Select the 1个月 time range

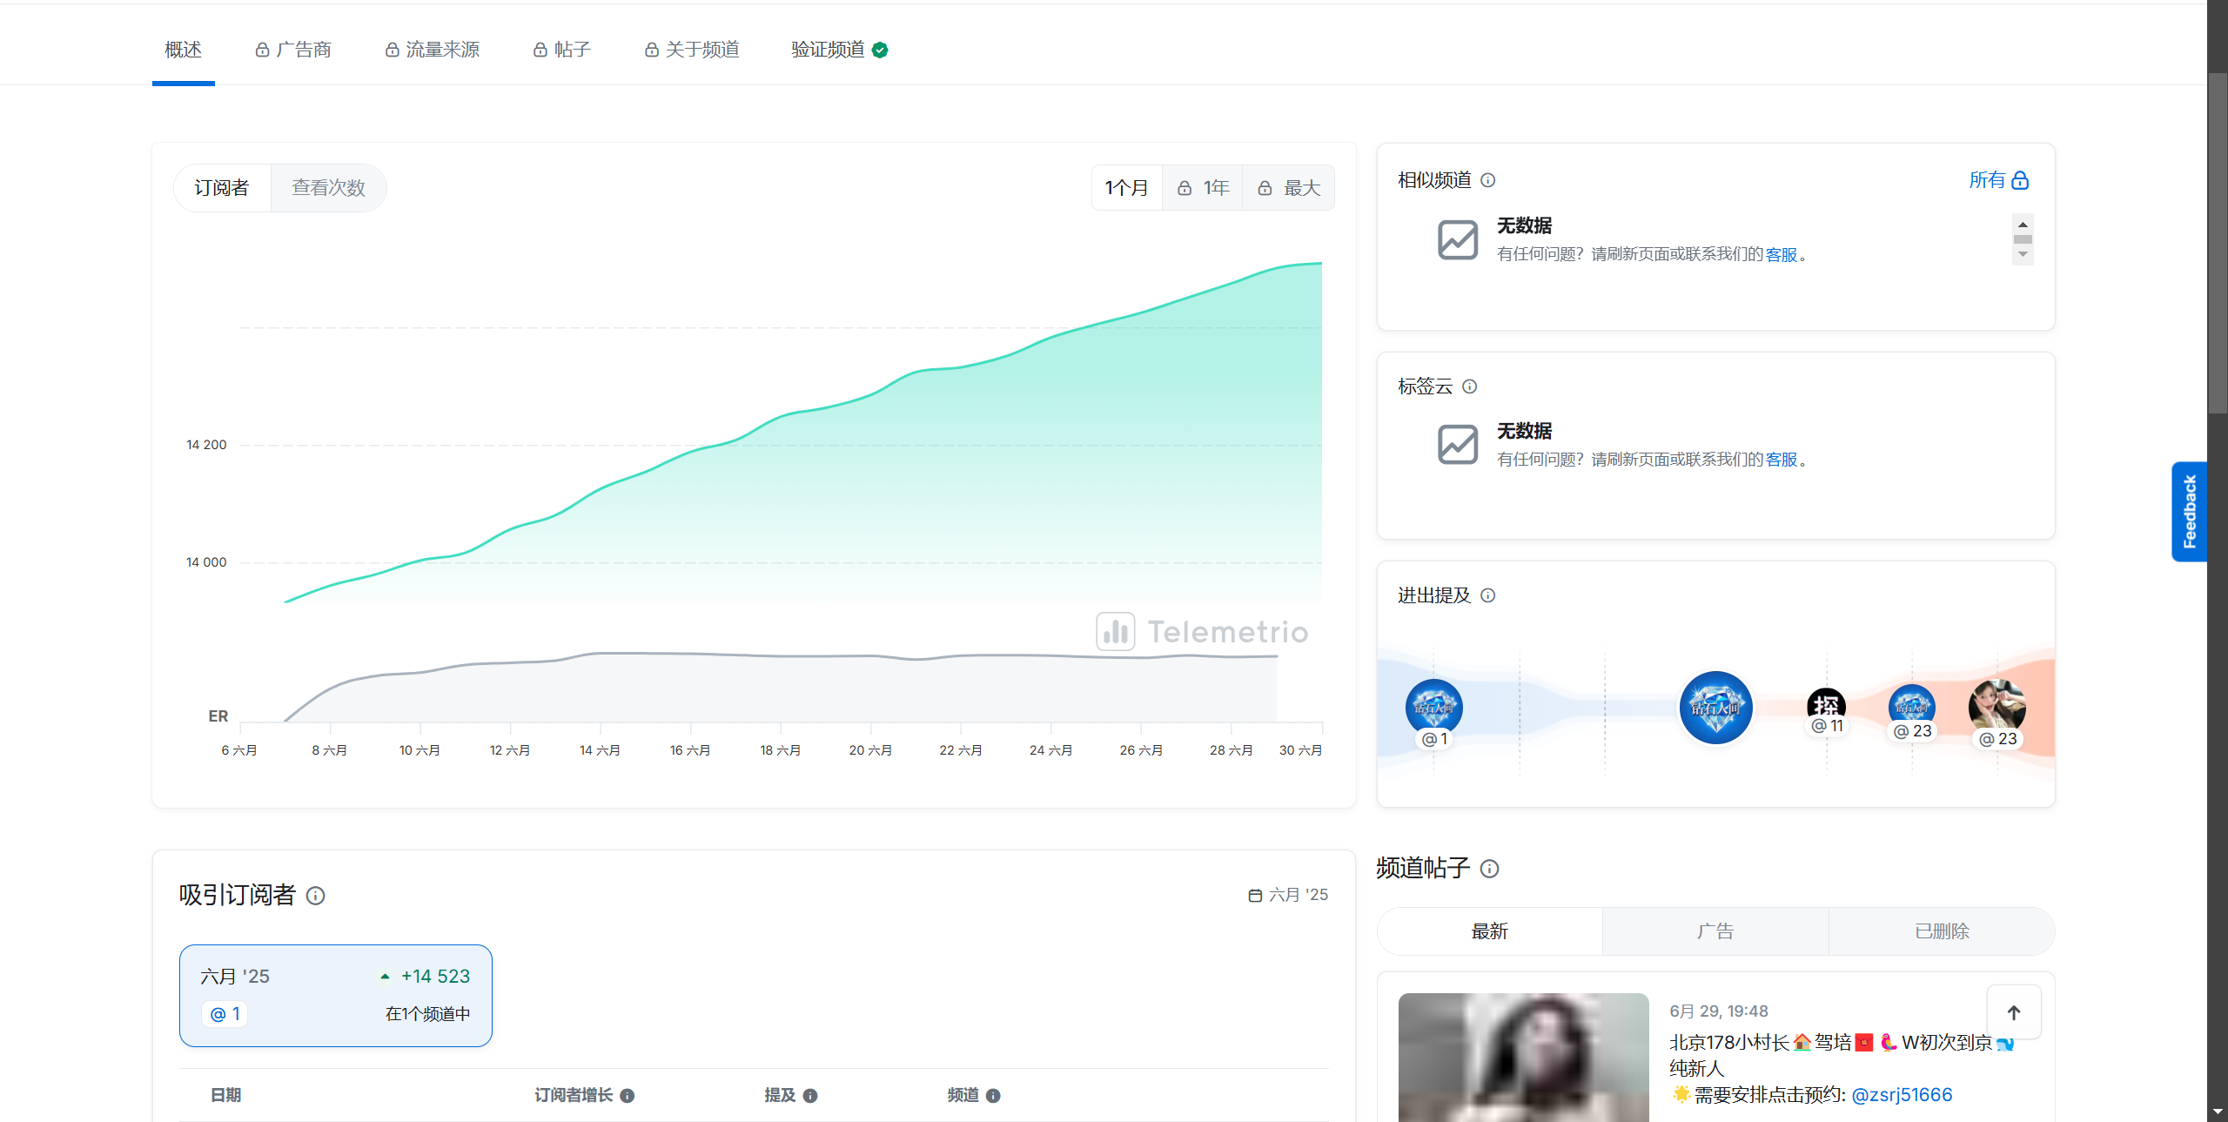click(x=1127, y=188)
